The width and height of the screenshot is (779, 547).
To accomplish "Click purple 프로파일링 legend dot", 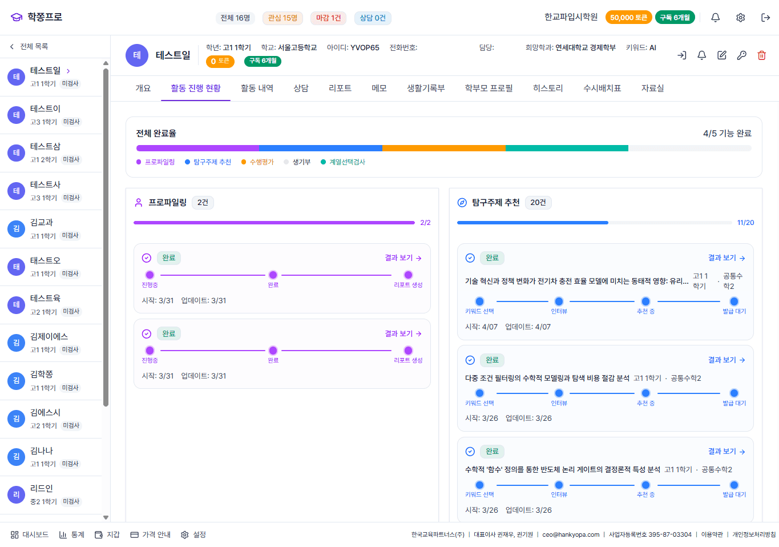I will tap(139, 162).
